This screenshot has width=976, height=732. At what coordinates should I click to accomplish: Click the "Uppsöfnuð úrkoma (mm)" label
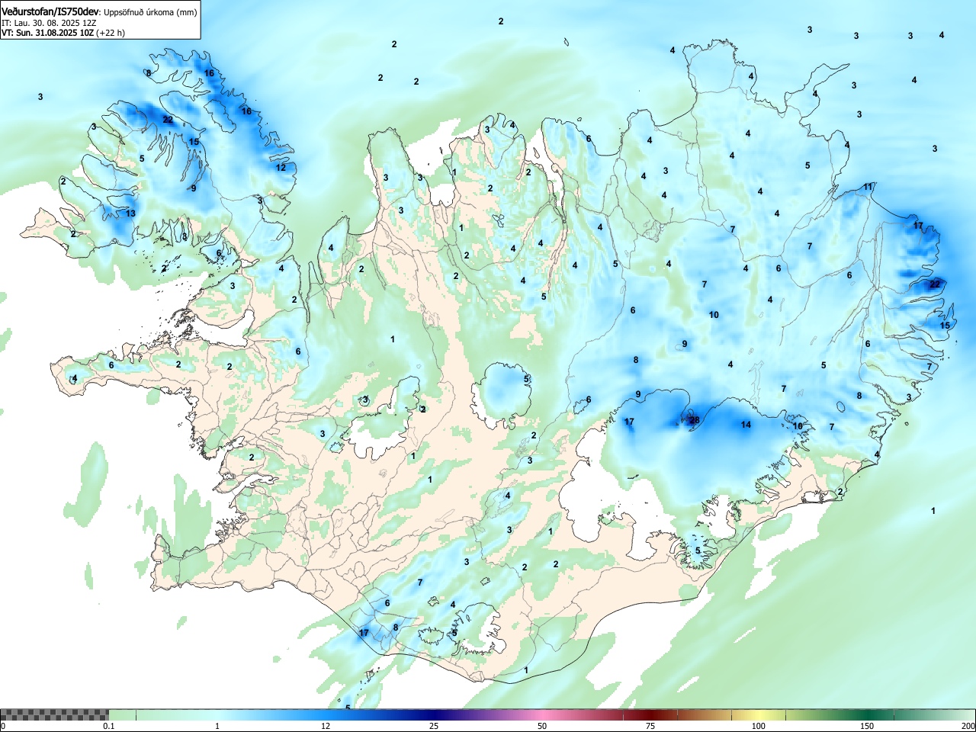coord(150,13)
